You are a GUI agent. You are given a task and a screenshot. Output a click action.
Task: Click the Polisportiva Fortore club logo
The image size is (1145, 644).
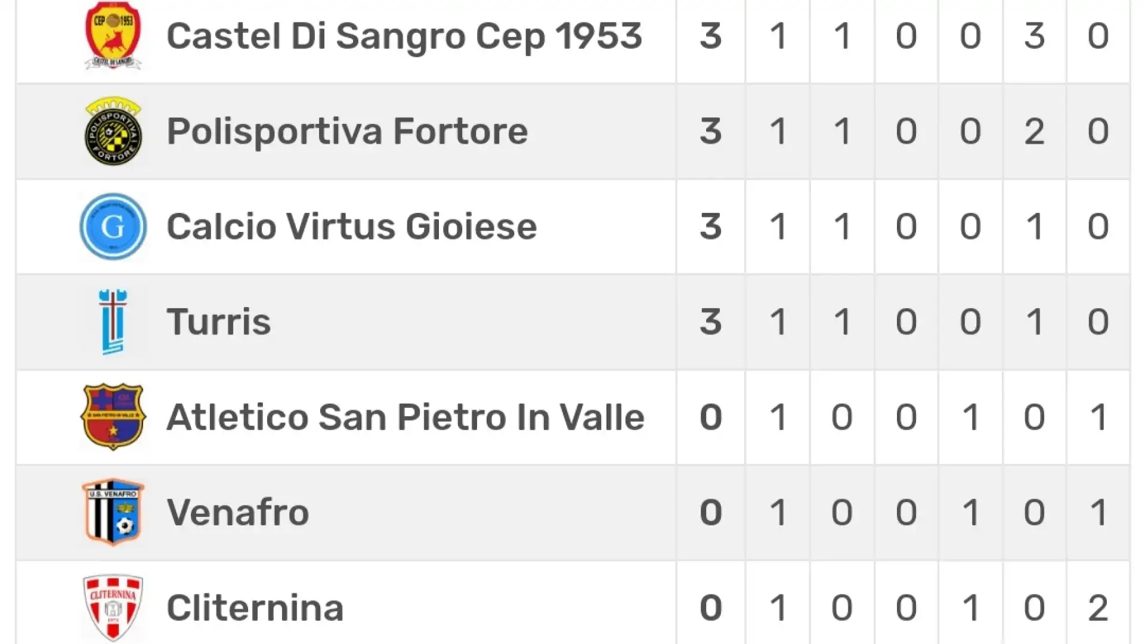tap(113, 131)
